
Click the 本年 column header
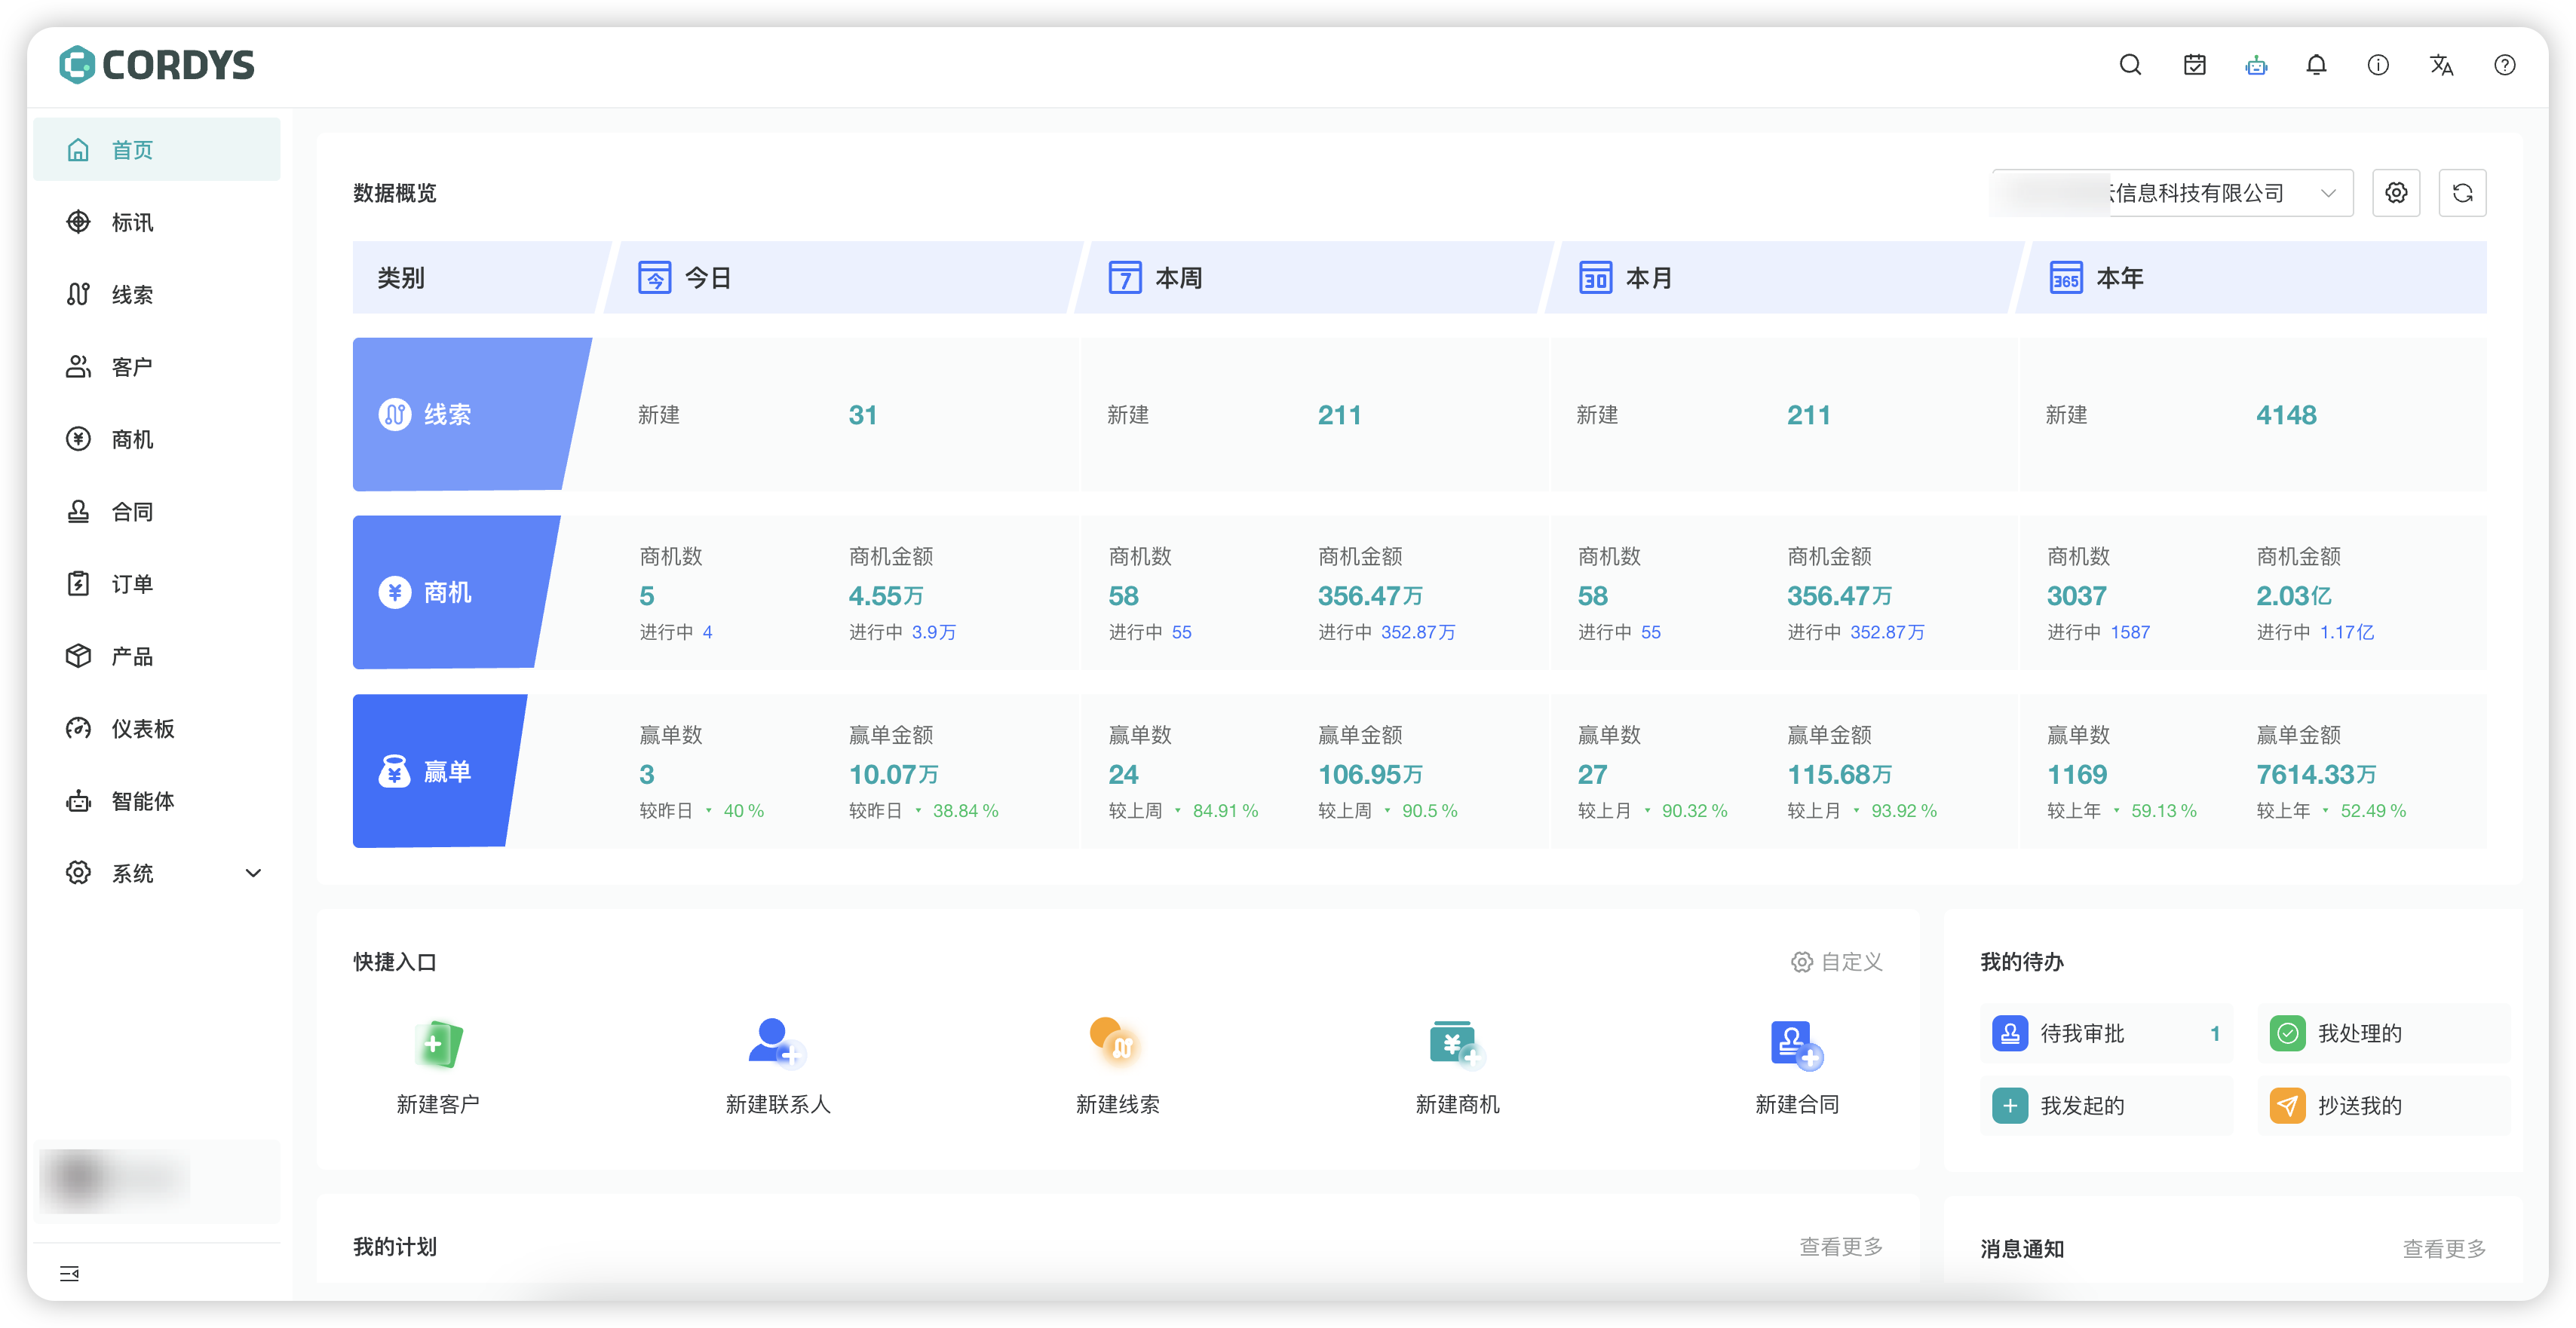point(2252,278)
